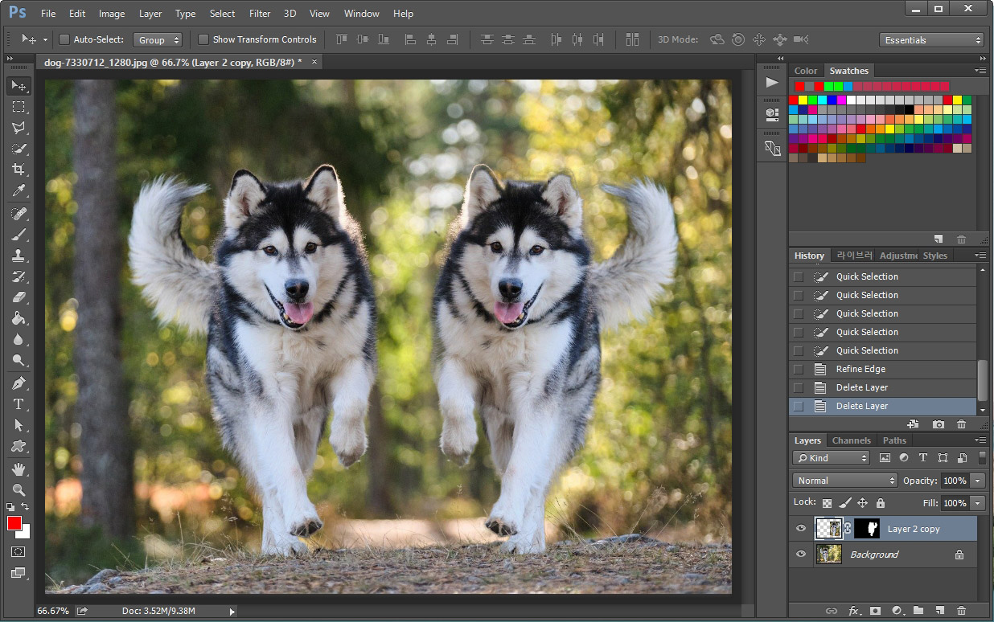Click the Layer 2 copy mask thumbnail

(x=867, y=528)
